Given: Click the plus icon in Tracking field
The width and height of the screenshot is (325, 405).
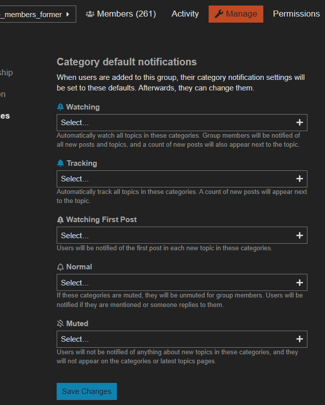Looking at the screenshot, I should tap(299, 179).
